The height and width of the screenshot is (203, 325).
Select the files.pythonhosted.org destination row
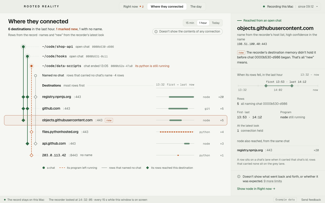(116, 132)
